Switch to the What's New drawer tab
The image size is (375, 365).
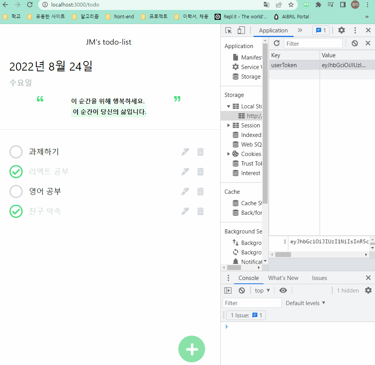283,278
